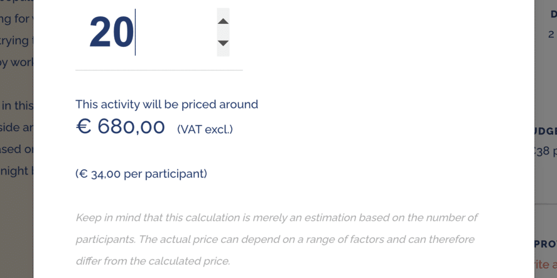Click the dimmed 'PRO' heading behind modal
Viewport: 557px width, 278px height.
click(545, 244)
